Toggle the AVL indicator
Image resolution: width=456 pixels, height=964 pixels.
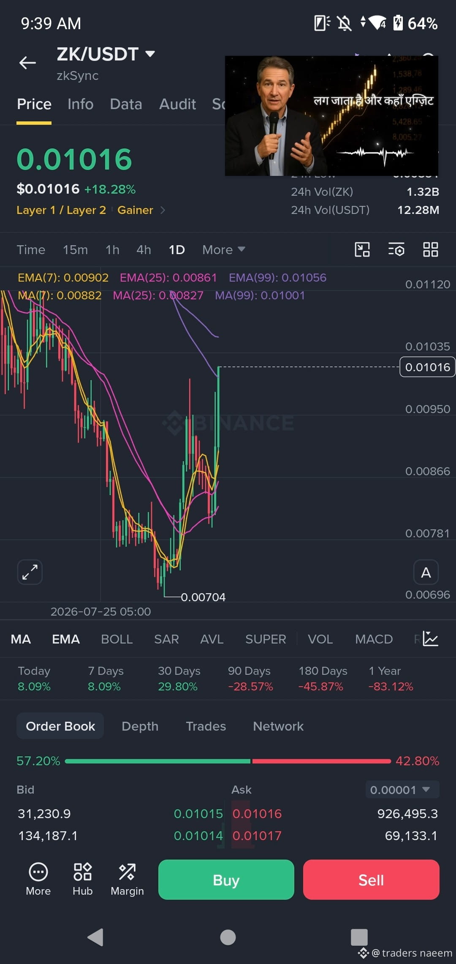click(212, 639)
